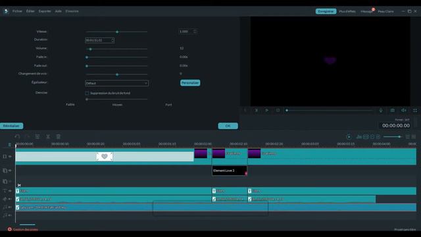Open the Égaliseur Default dropdown
The image size is (421, 237).
(x=116, y=84)
